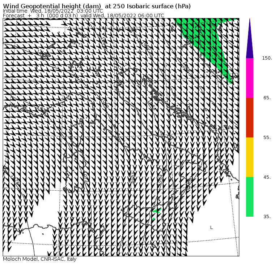The width and height of the screenshot is (275, 264).
Task: Click the magenta color band in legend
Action: point(250,78)
